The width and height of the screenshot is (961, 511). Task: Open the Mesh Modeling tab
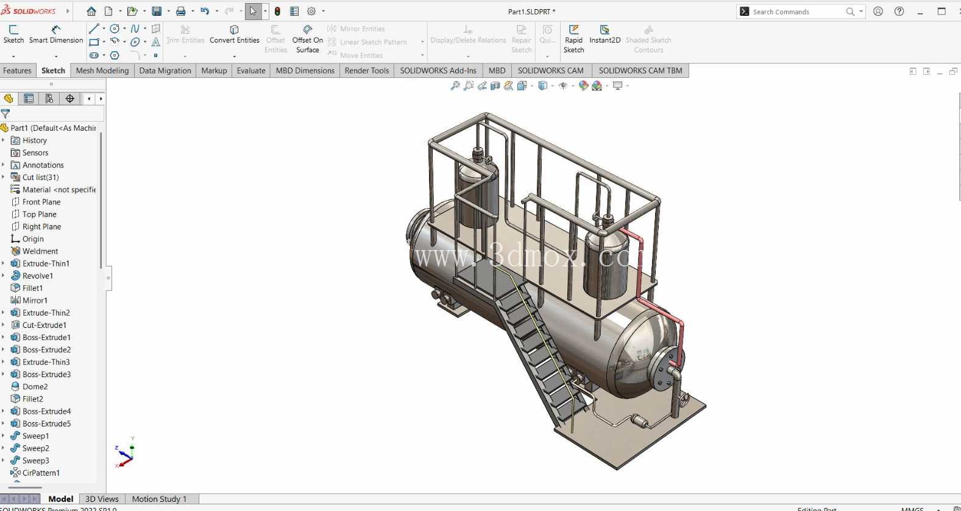click(x=102, y=71)
